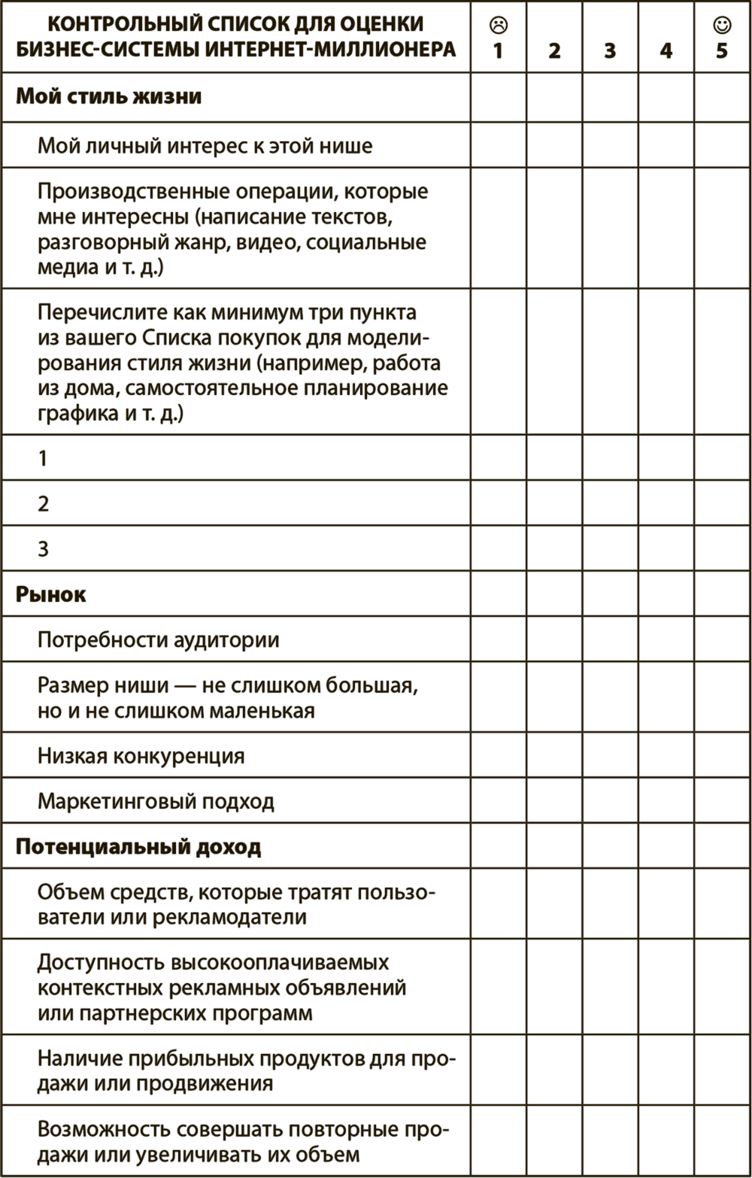Tick rating 5 for 'Возможность совершать повторные продажи'

pyautogui.click(x=722, y=1140)
